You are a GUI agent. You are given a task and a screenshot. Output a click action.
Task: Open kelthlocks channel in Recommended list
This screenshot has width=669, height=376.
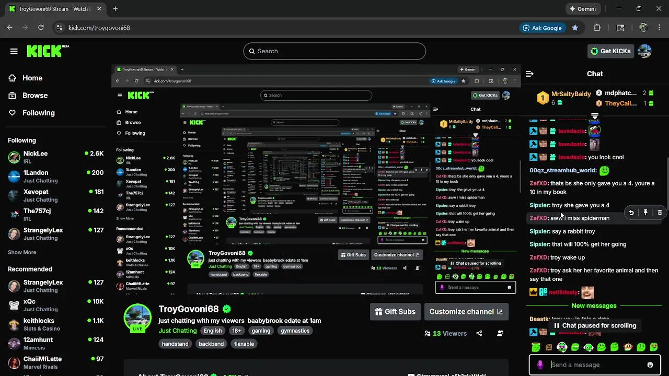click(x=55, y=324)
